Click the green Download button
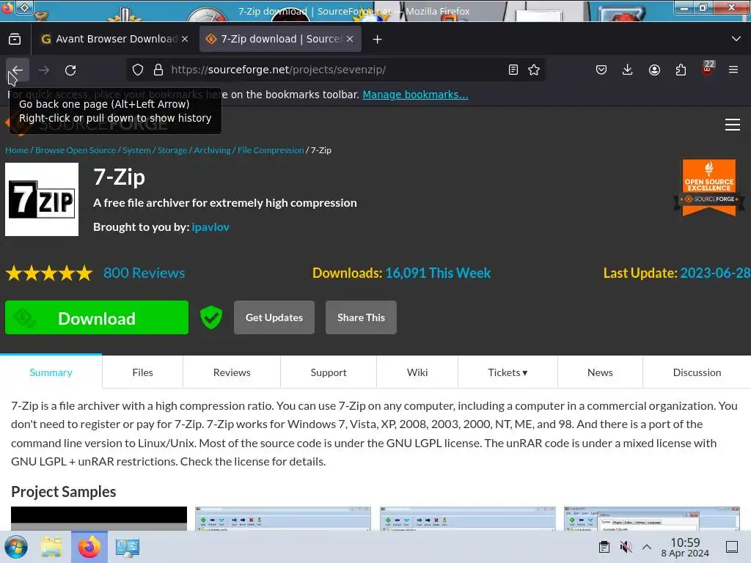Image resolution: width=751 pixels, height=563 pixels. click(97, 317)
